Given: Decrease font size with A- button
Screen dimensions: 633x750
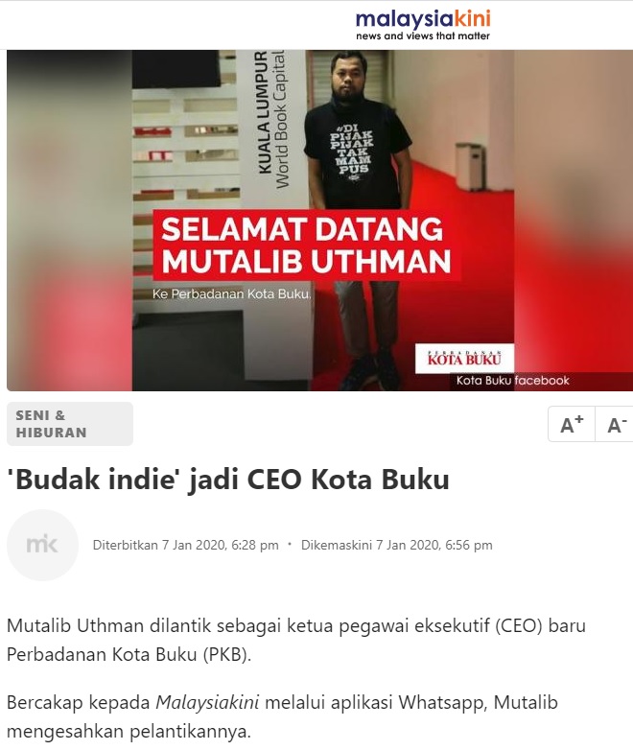Looking at the screenshot, I should point(616,424).
